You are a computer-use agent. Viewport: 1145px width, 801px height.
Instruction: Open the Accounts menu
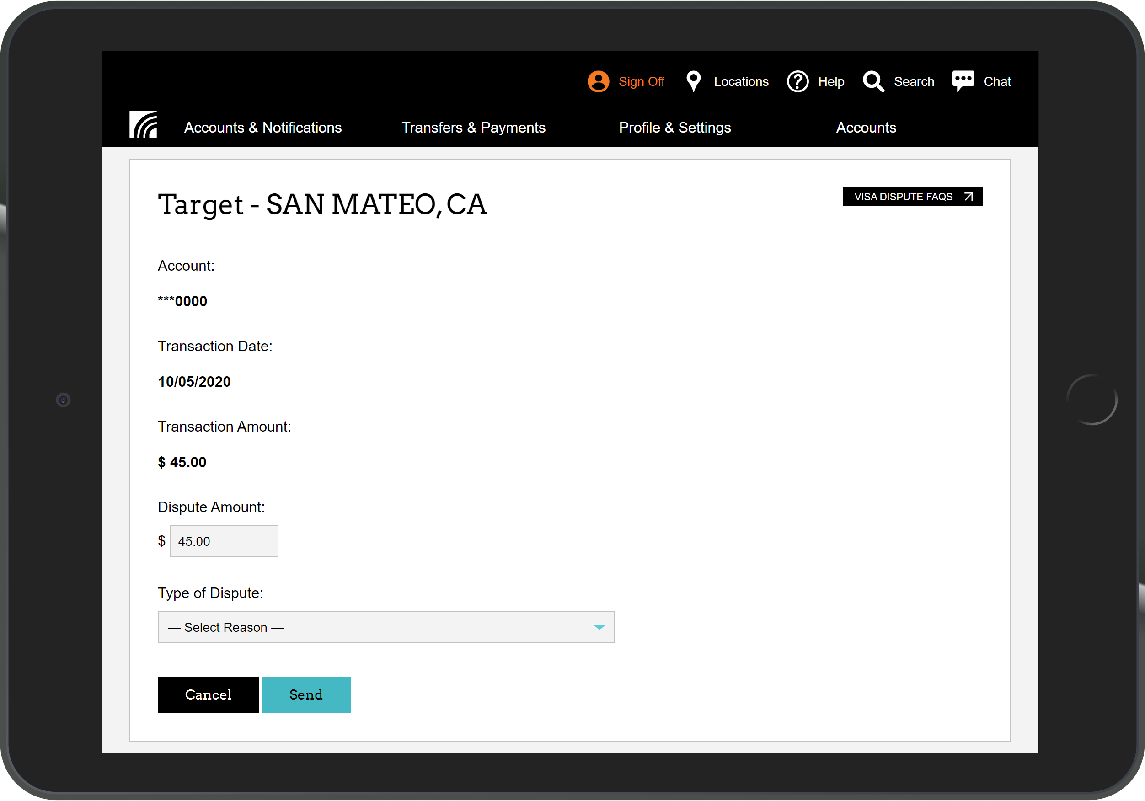[x=866, y=128]
